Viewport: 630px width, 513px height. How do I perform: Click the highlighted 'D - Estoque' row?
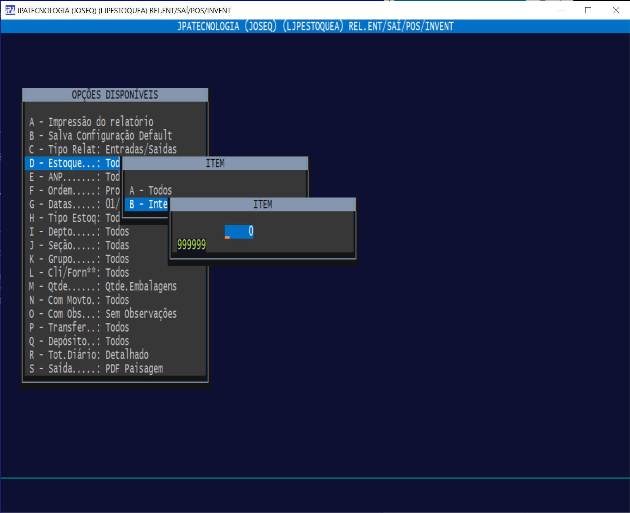[73, 163]
